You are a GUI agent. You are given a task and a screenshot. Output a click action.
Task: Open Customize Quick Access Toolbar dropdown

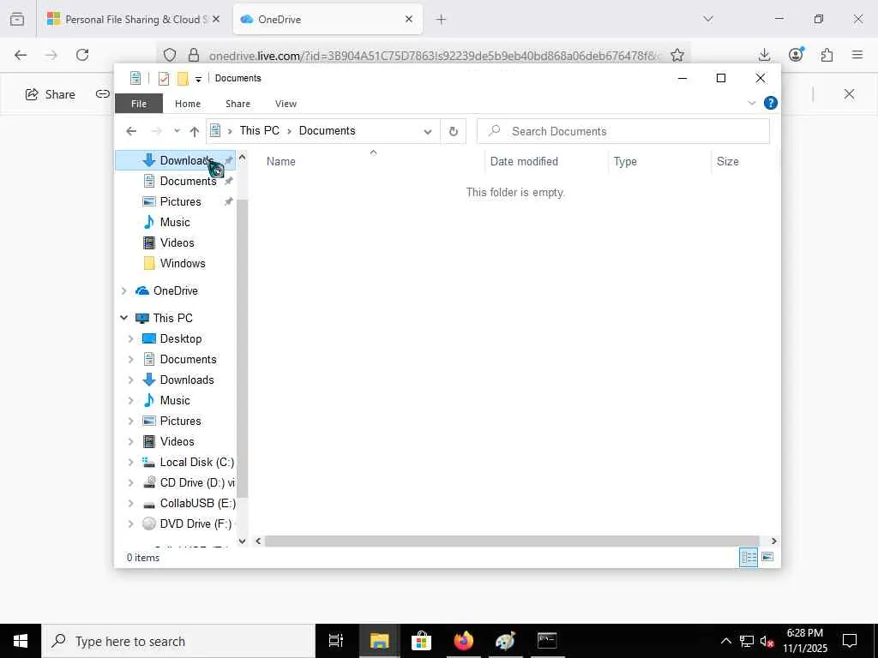click(x=198, y=80)
